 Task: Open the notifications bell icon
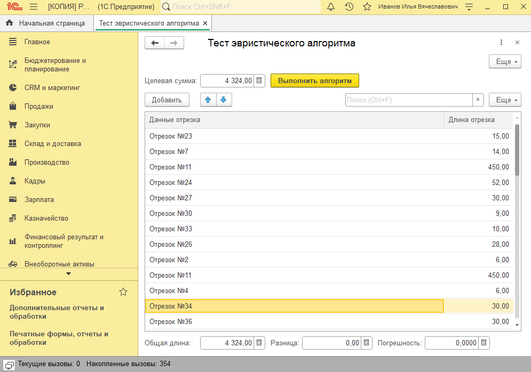pos(331,7)
